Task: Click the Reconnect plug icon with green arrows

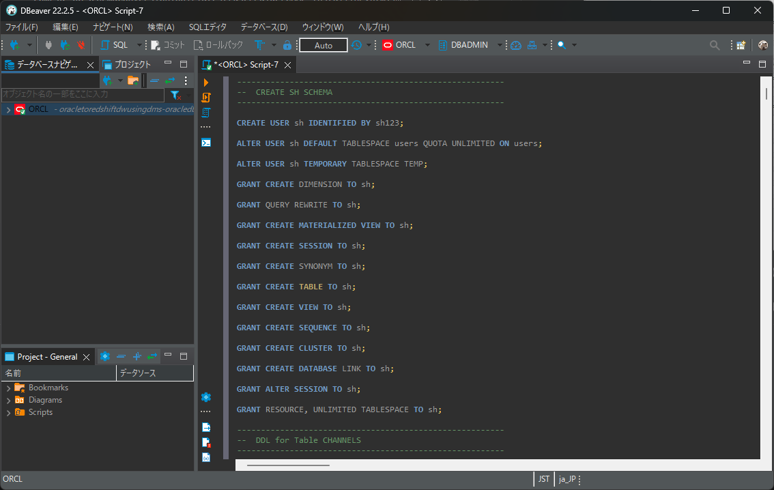Action: pyautogui.click(x=65, y=45)
